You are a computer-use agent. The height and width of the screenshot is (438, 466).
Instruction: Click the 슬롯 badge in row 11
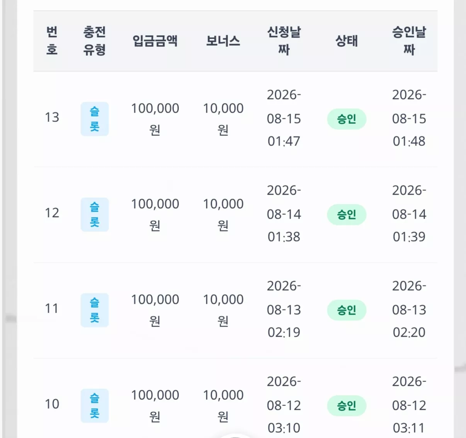tap(95, 310)
